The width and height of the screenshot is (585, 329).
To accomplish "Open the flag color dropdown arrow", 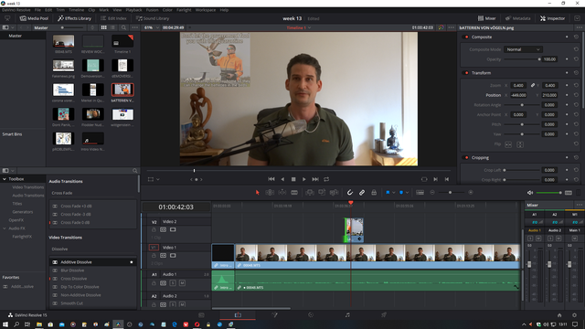I will tap(394, 193).
